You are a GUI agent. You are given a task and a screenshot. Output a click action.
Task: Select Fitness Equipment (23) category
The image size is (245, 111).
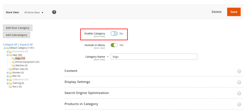[x=27, y=62]
